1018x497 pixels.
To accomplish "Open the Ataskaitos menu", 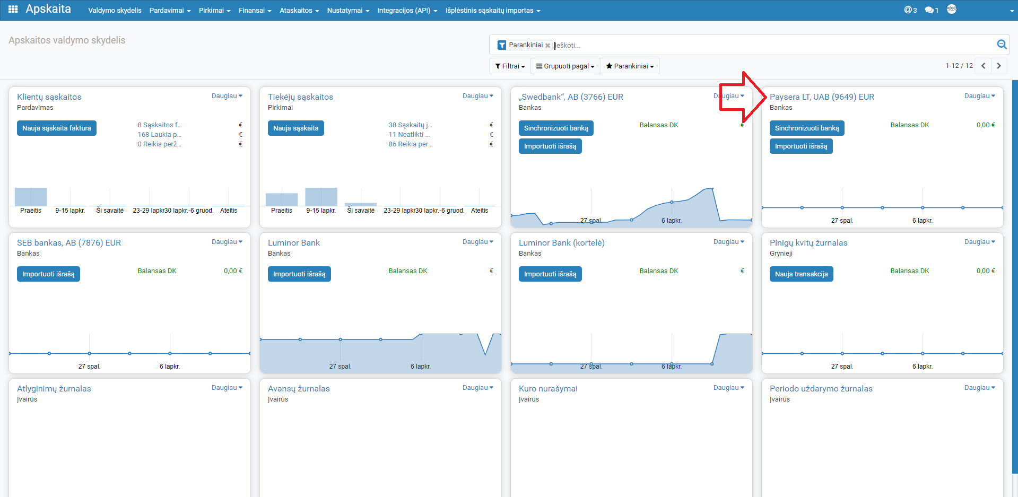I will click(299, 11).
